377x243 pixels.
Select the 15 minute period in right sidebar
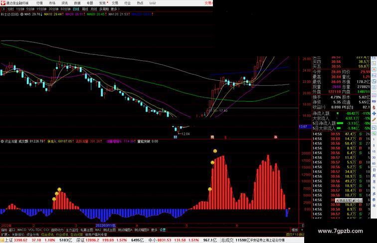click(x=374, y=152)
